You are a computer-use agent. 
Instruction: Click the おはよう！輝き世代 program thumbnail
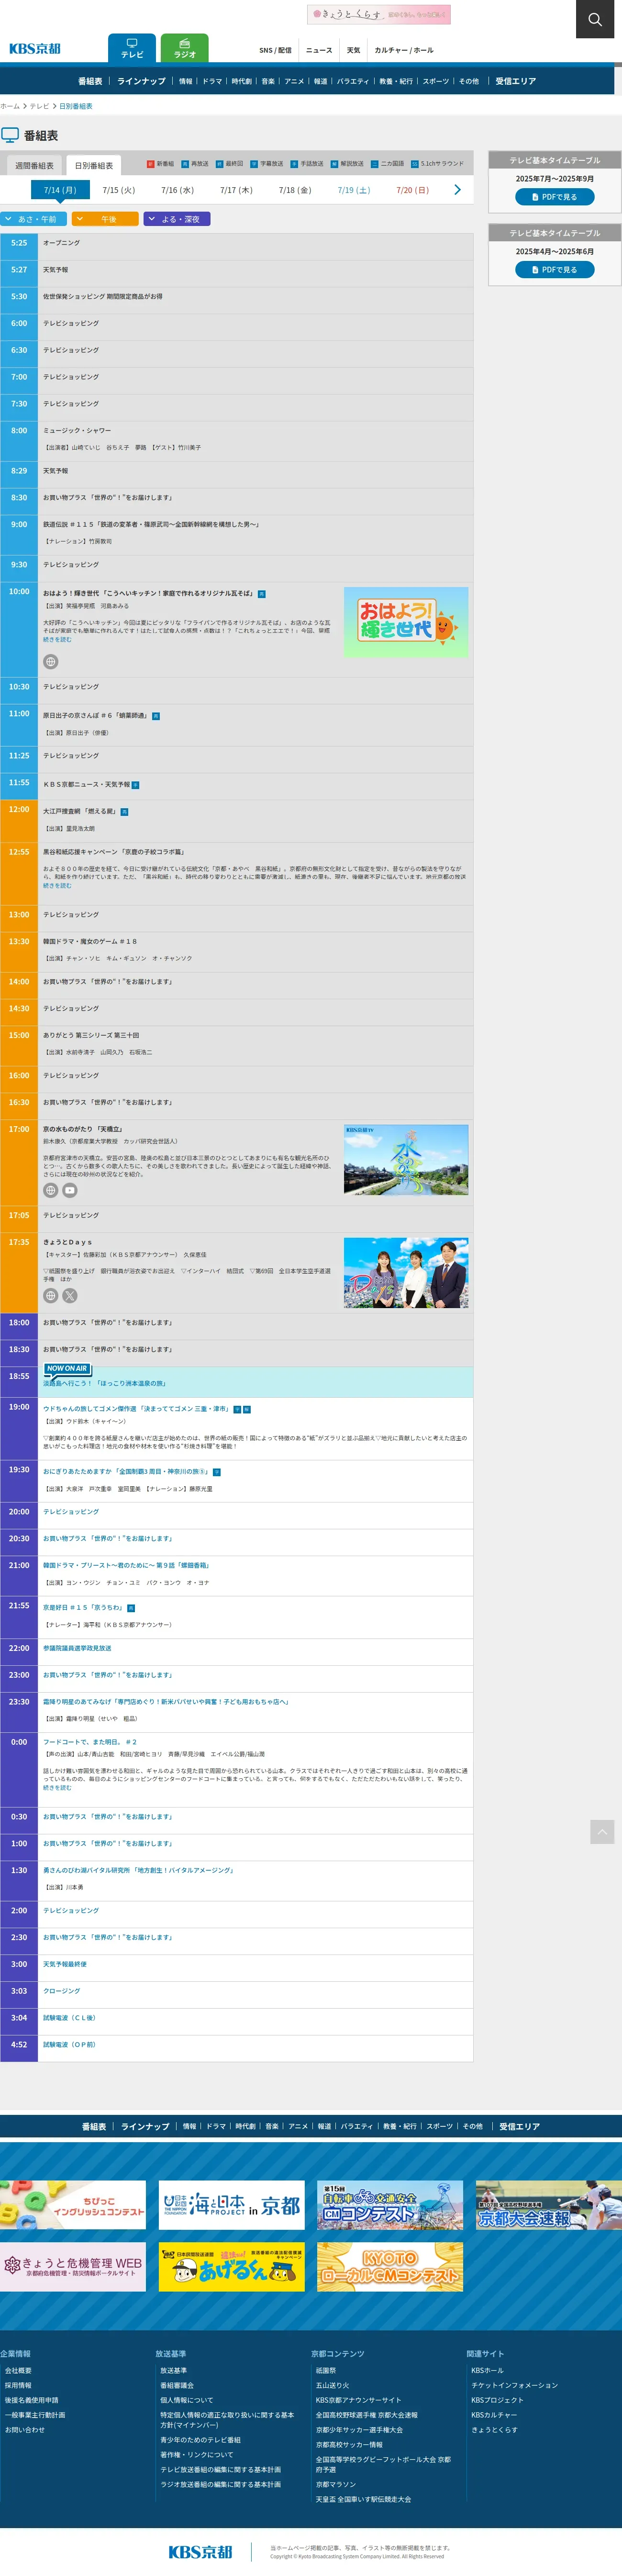click(406, 622)
